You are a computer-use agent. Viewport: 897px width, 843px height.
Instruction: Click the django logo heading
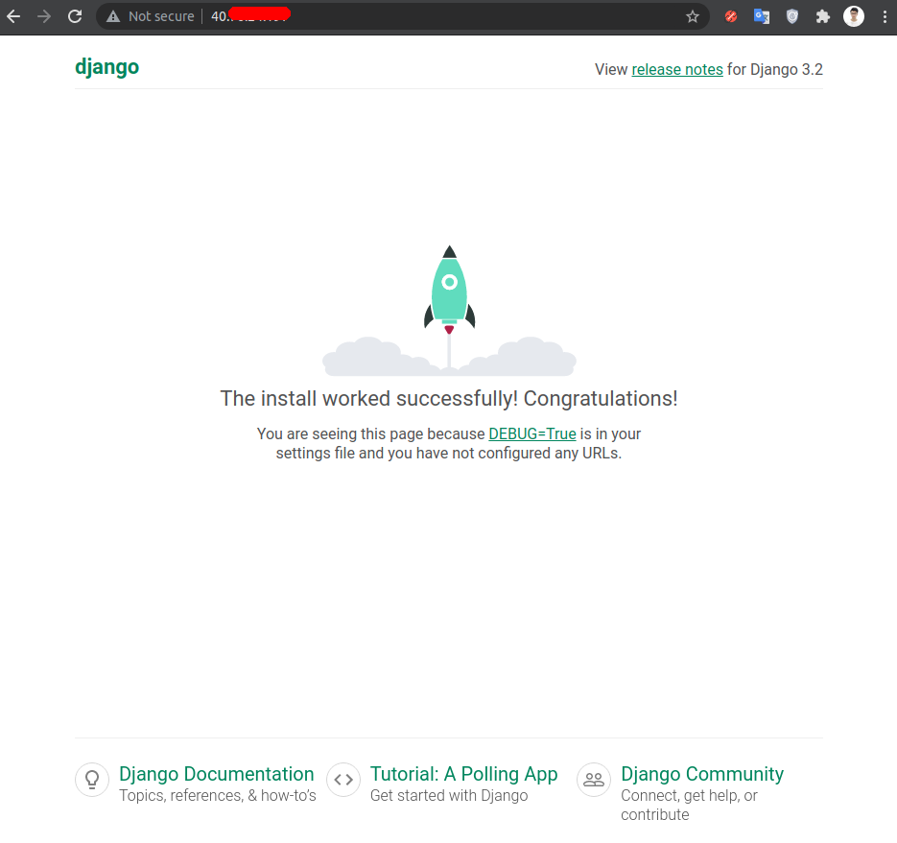point(107,67)
